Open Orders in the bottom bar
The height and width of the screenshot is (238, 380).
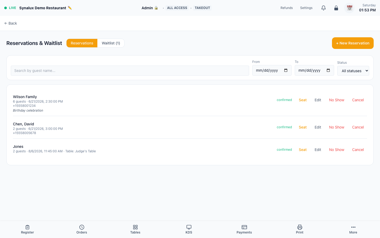pyautogui.click(x=82, y=229)
